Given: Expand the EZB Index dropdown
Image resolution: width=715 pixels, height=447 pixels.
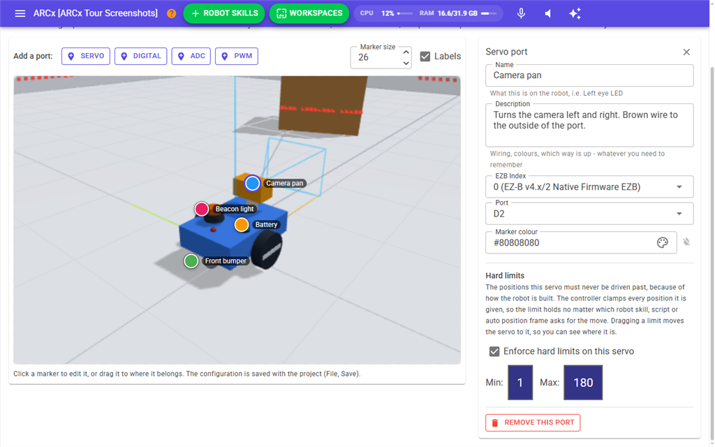Looking at the screenshot, I should click(x=679, y=187).
